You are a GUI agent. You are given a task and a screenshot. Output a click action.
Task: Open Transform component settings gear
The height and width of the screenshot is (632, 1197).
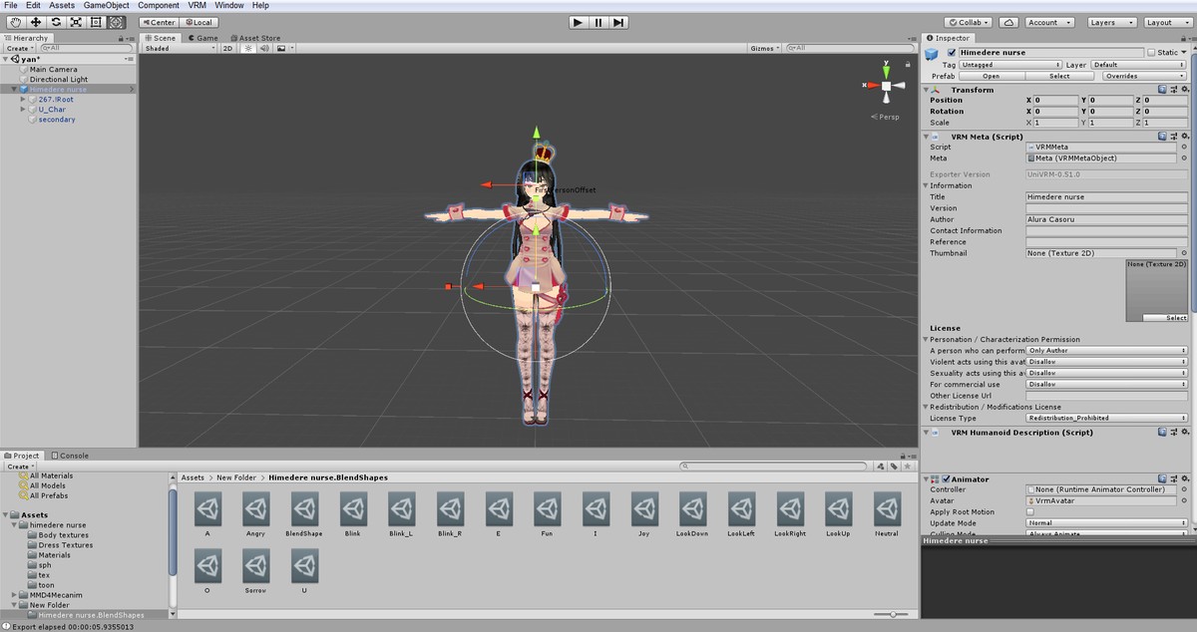(1184, 90)
